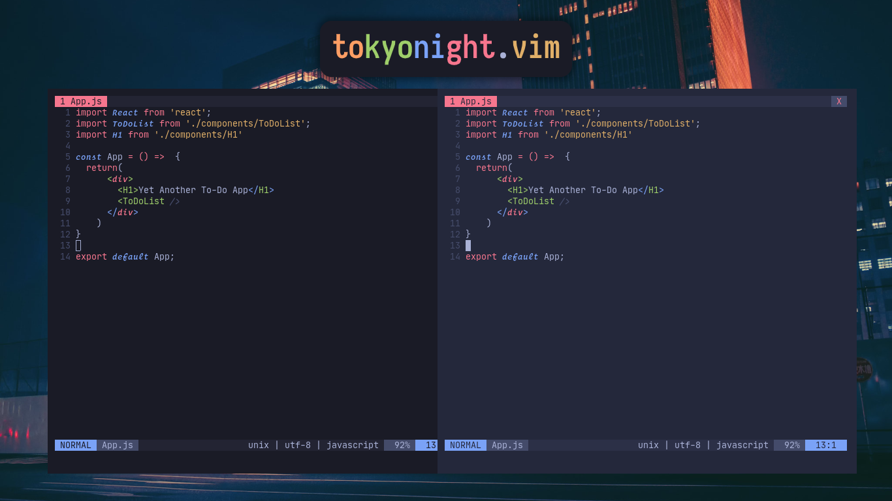Click 'utf-8' encoding in right status line

coord(688,445)
